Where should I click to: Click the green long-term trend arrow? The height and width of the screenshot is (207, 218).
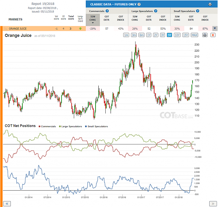80,29
